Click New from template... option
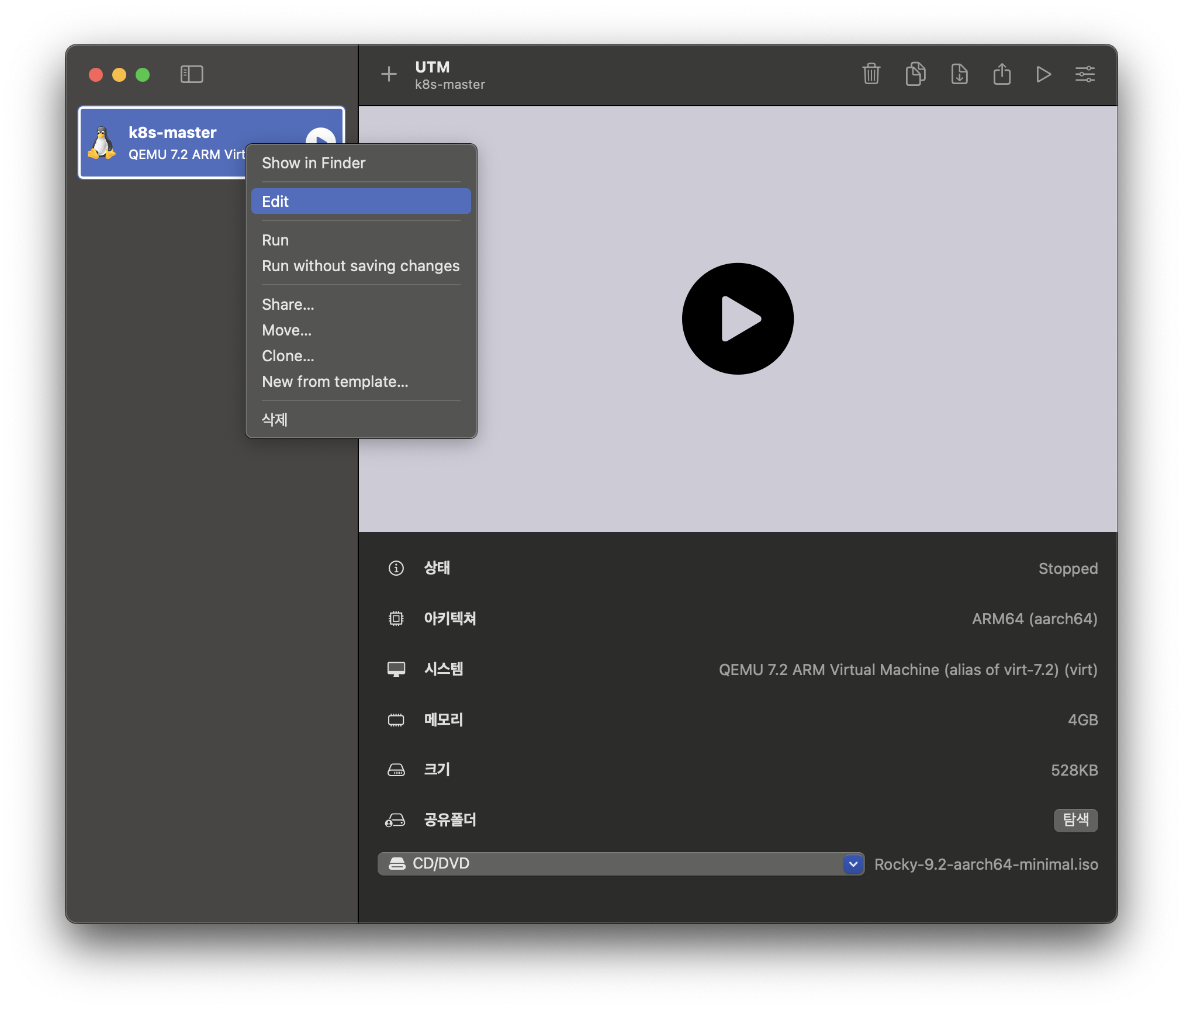Screen dimensions: 1183x1010 [335, 382]
